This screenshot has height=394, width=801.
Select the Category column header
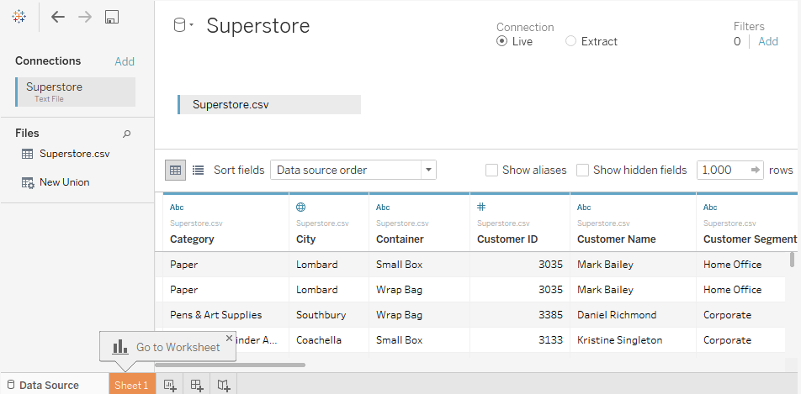(x=192, y=239)
